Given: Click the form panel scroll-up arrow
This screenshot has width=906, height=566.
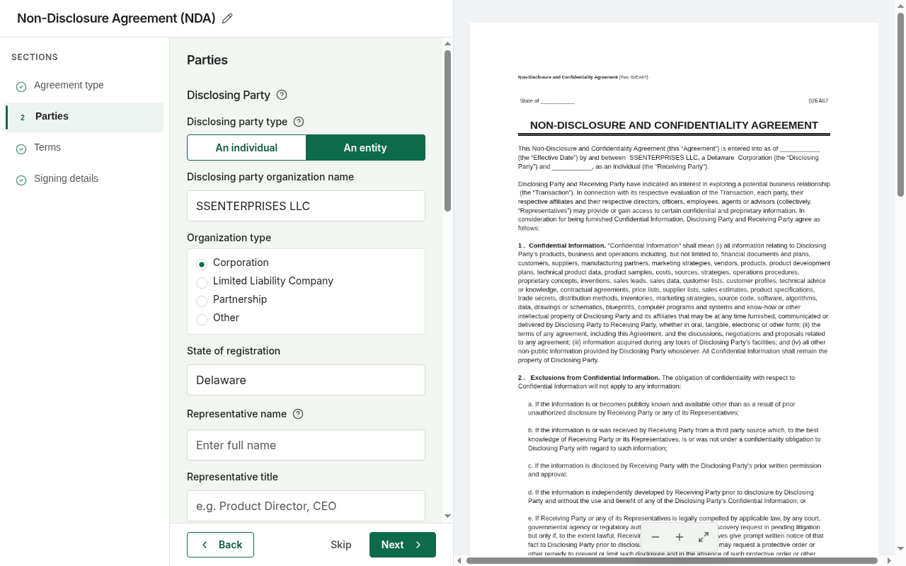Looking at the screenshot, I should point(447,43).
